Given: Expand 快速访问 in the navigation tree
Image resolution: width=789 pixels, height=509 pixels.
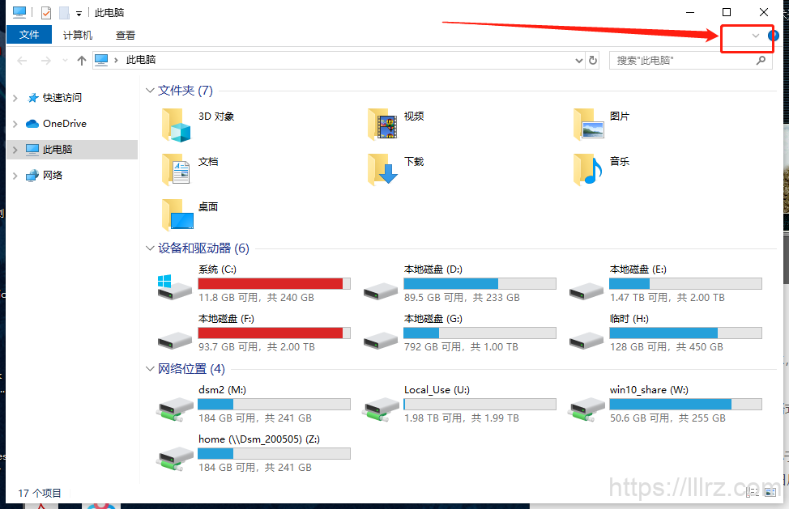Looking at the screenshot, I should pyautogui.click(x=15, y=98).
